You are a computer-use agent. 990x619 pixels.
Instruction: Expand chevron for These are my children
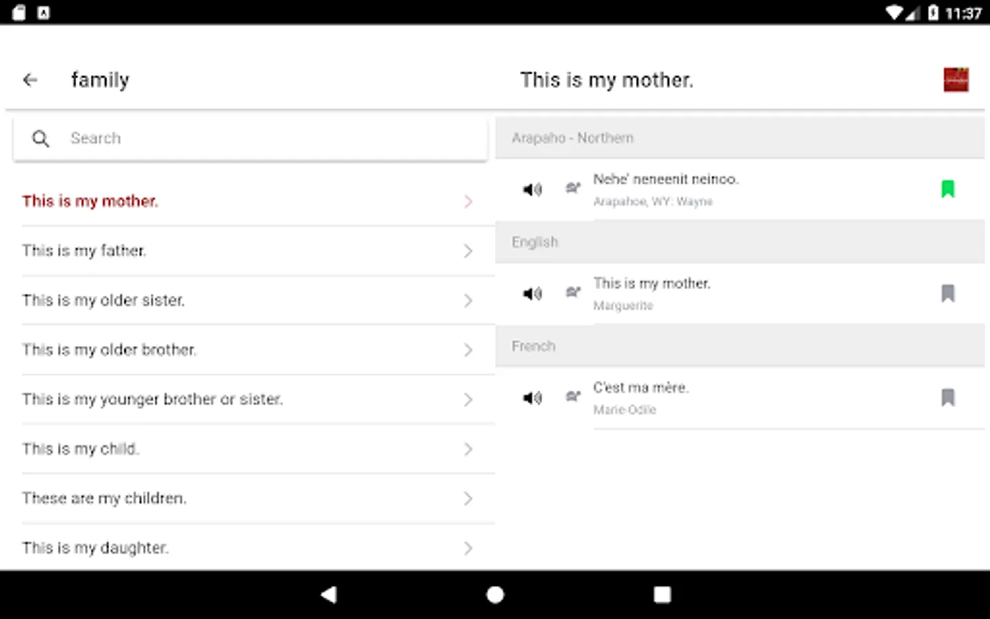click(468, 499)
